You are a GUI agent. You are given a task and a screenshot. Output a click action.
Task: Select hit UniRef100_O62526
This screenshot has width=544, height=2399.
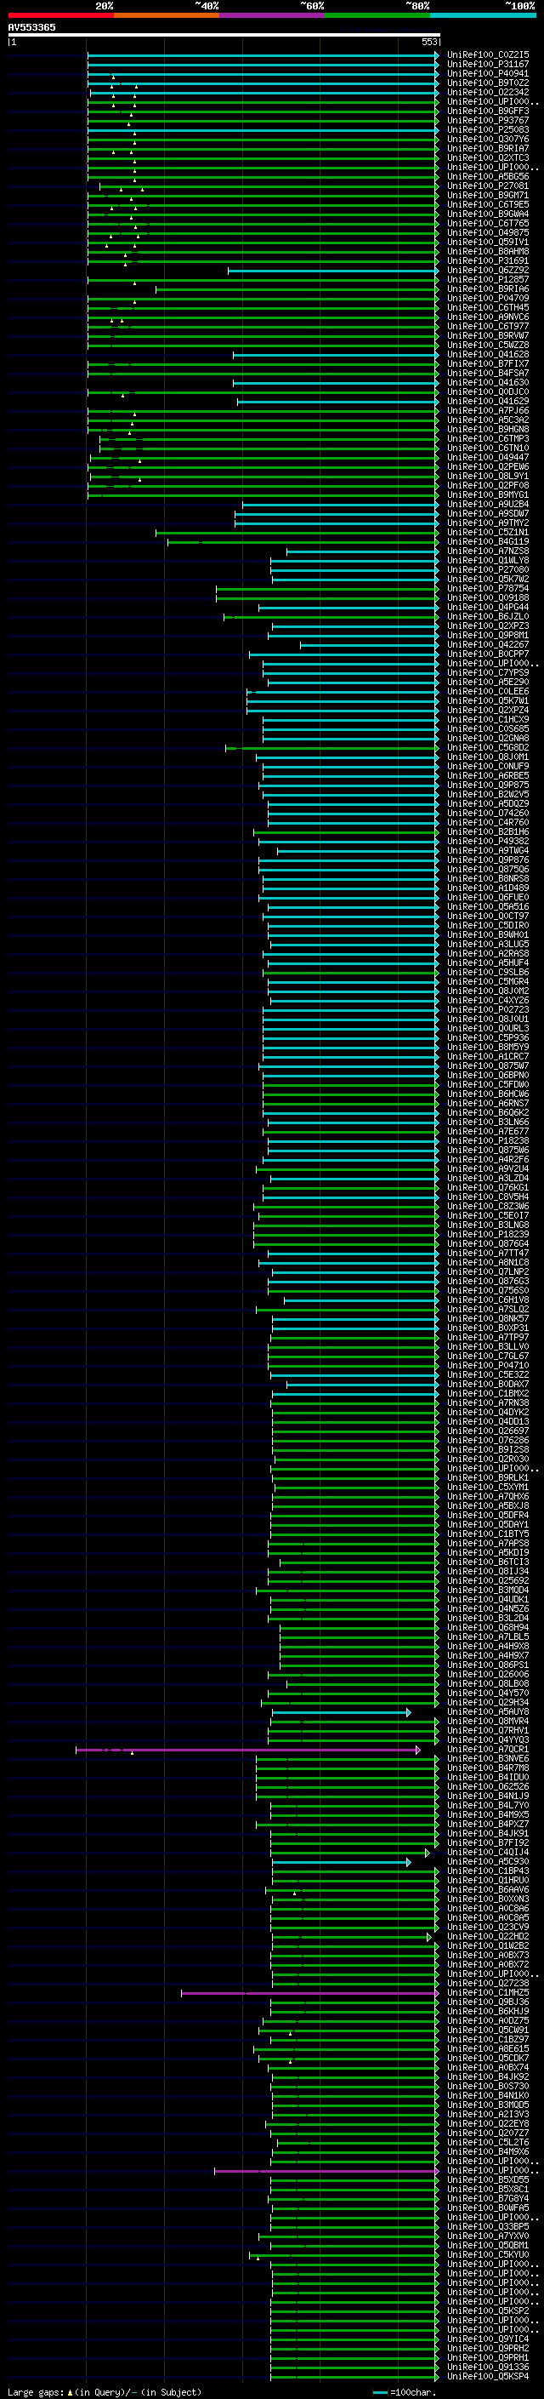pos(487,1787)
